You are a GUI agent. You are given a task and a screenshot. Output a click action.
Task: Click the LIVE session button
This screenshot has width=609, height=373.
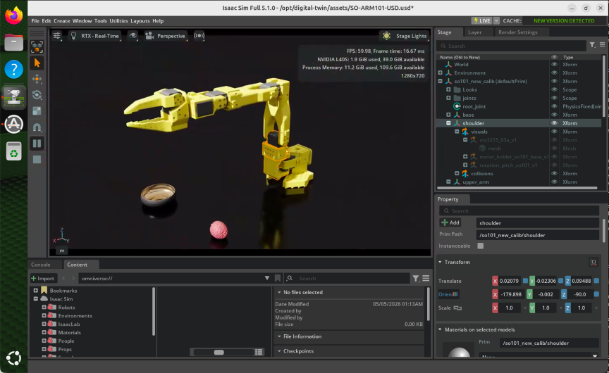coord(481,21)
